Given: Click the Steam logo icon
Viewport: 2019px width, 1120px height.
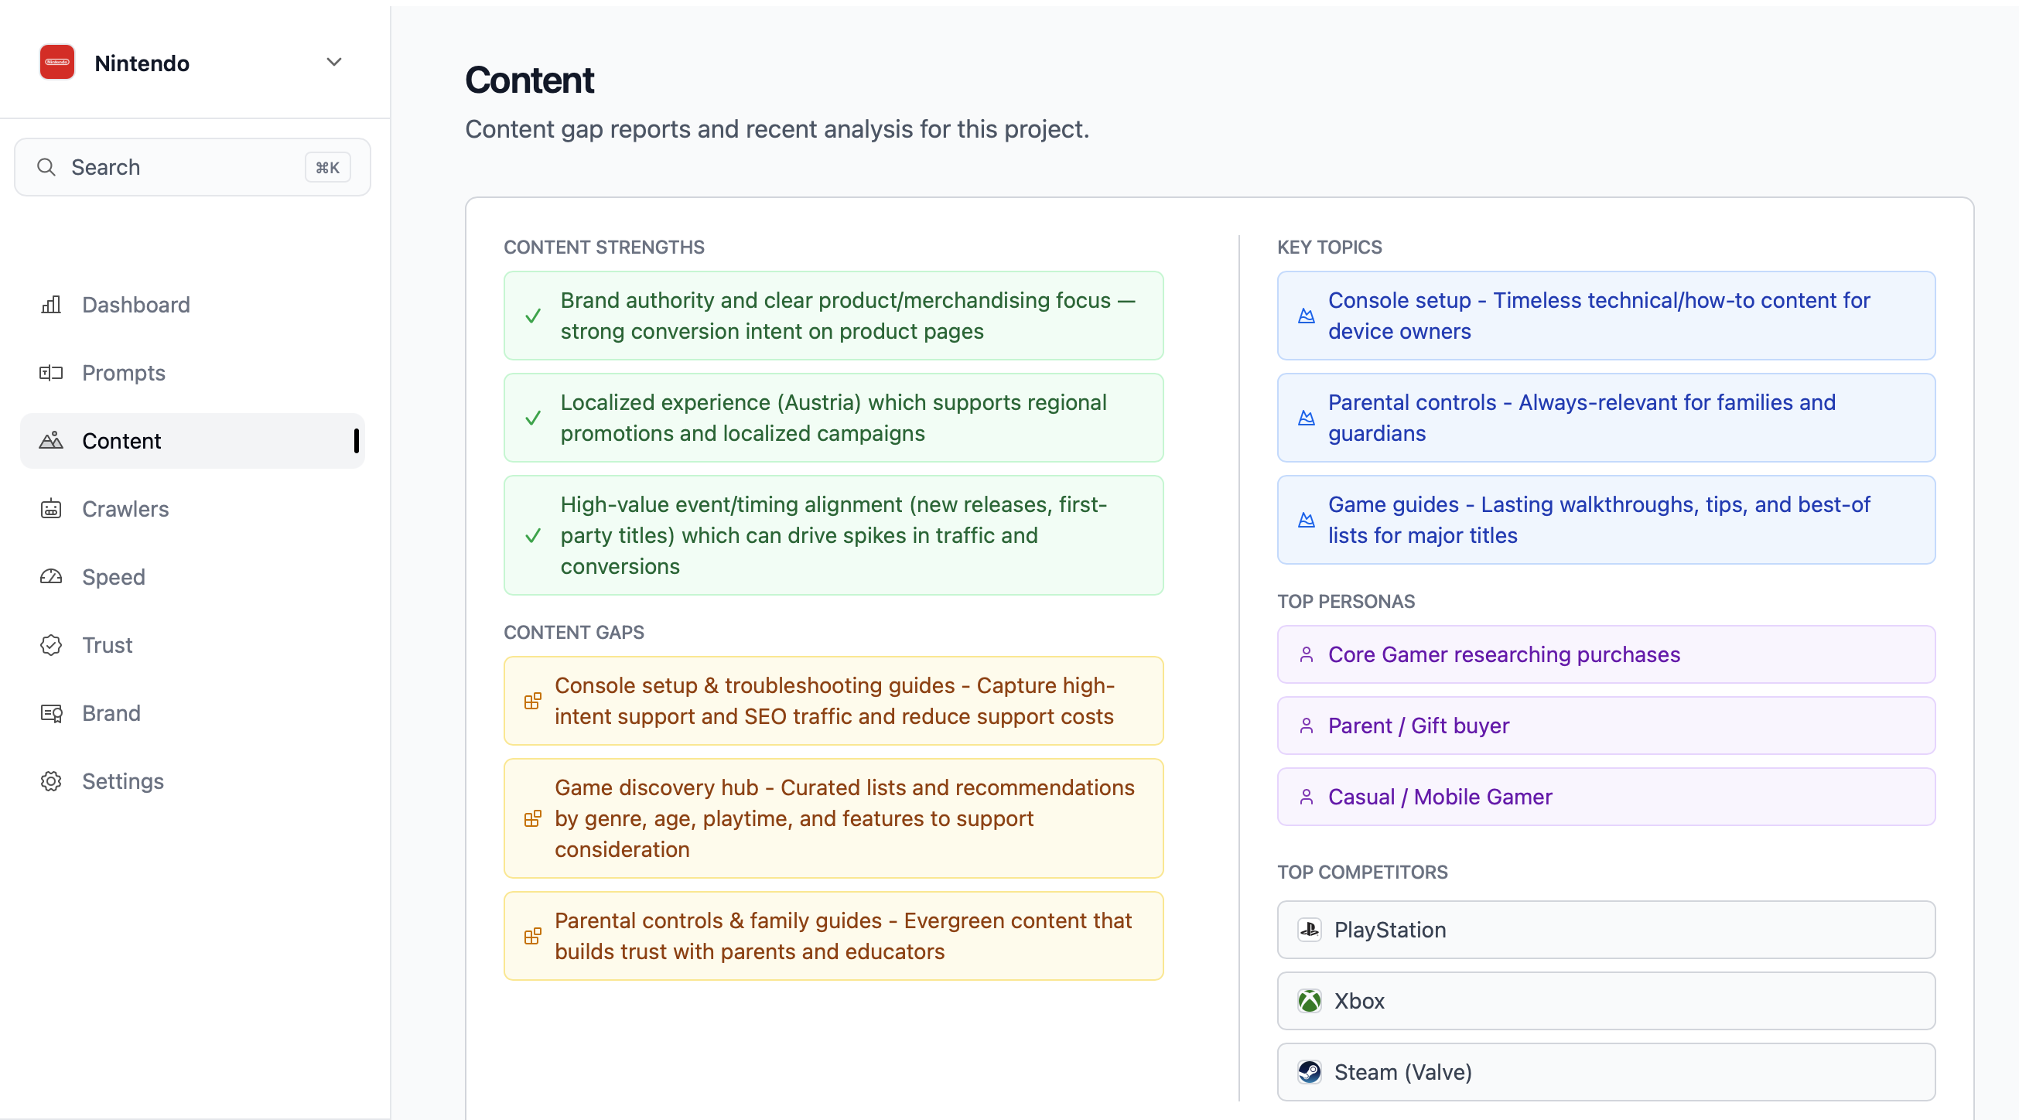Looking at the screenshot, I should (x=1308, y=1072).
